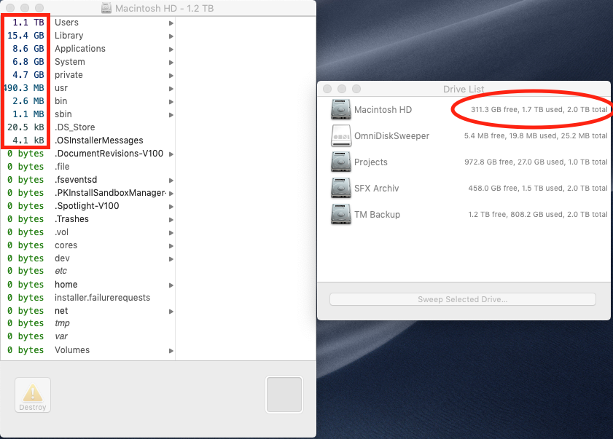Expand the Applications folder arrow
The width and height of the screenshot is (613, 439).
171,50
